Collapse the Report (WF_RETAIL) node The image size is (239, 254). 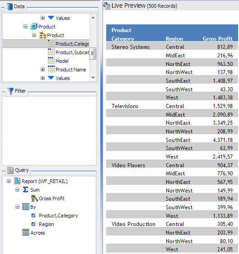click(9, 181)
